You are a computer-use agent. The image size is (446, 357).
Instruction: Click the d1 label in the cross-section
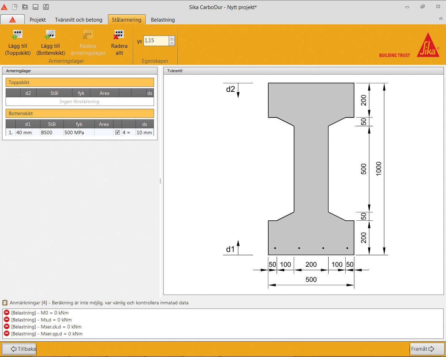(230, 249)
